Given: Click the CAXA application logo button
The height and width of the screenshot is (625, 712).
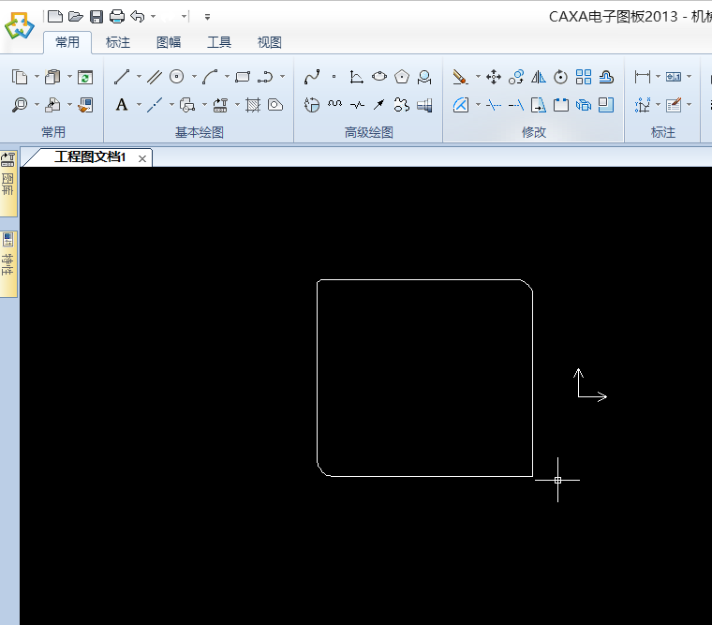Looking at the screenshot, I should pyautogui.click(x=20, y=25).
